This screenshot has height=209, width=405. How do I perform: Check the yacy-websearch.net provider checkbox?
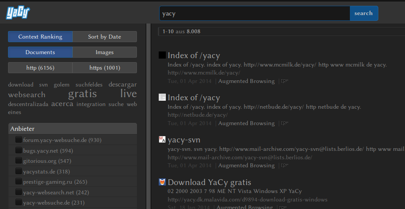click(18, 192)
